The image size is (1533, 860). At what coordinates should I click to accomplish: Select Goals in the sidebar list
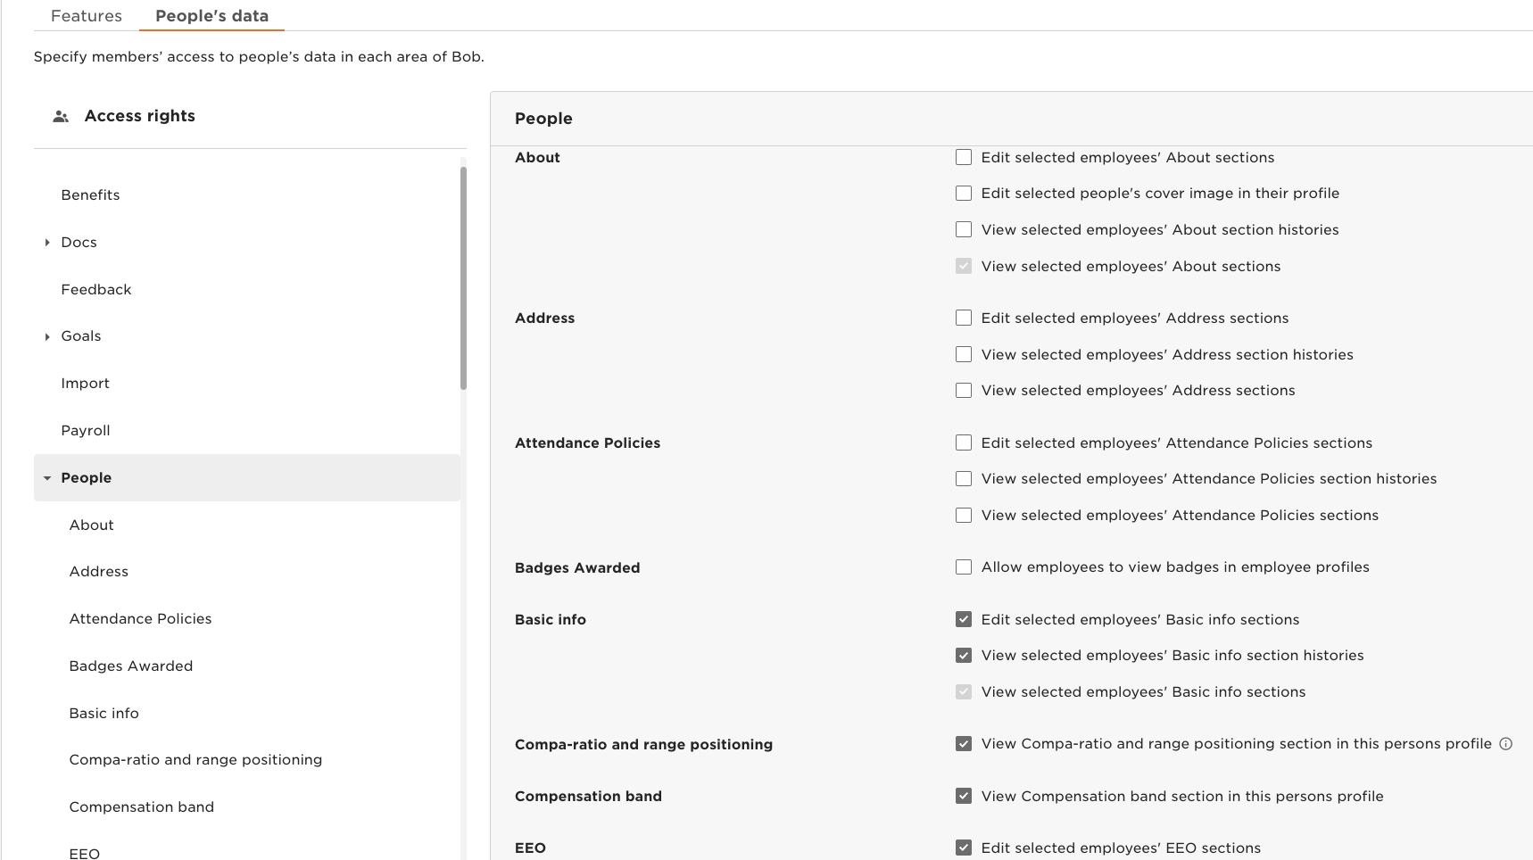(80, 336)
